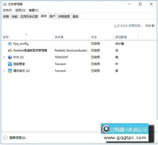Screen dimensions: 158x145
Task: Switch to the 进程 tab
Action: point(6,17)
